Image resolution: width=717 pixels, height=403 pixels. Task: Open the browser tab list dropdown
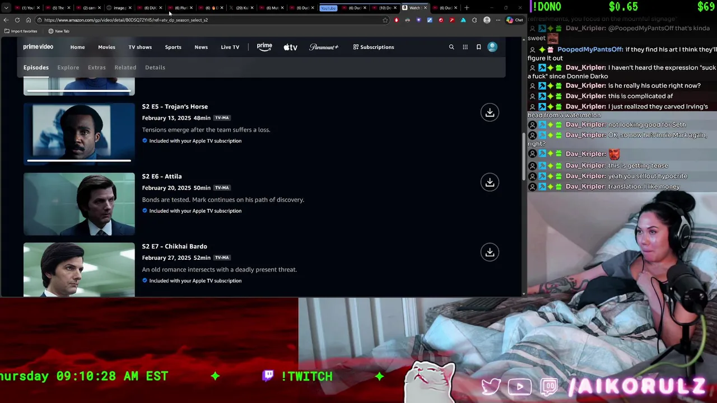(x=6, y=8)
